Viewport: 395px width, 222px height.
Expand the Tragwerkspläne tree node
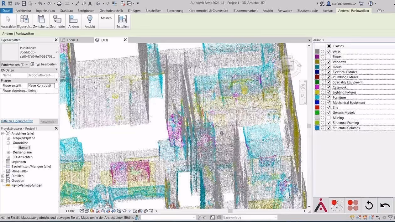click(8, 138)
